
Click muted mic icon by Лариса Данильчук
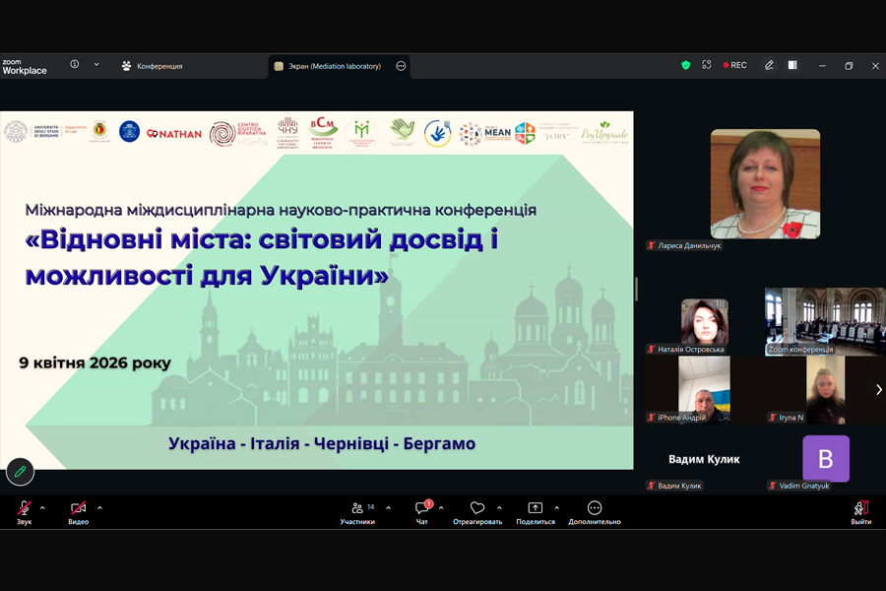pos(651,245)
